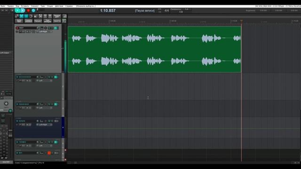Image resolution: width=301 pixels, height=169 pixels.
Task: Mute the top track with the M button
Action: 49,28
